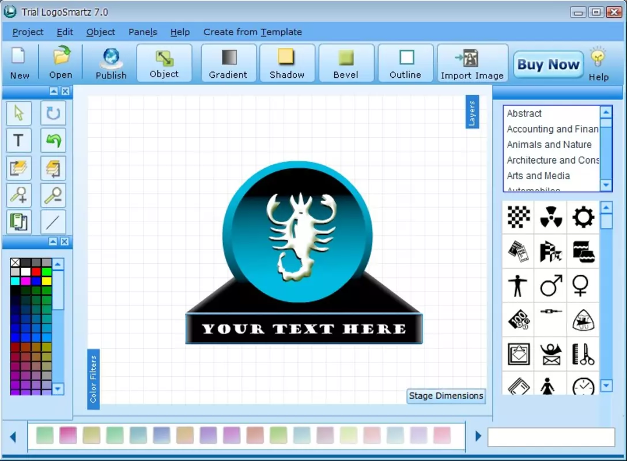Collapse the color palette panel
627x461 pixels.
(53, 241)
